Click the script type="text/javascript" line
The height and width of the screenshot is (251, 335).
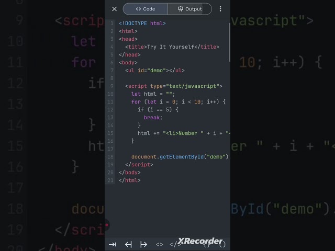point(174,86)
